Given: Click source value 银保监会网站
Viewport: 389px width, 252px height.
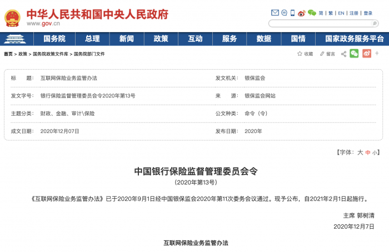Looking at the screenshot, I should coord(260,96).
